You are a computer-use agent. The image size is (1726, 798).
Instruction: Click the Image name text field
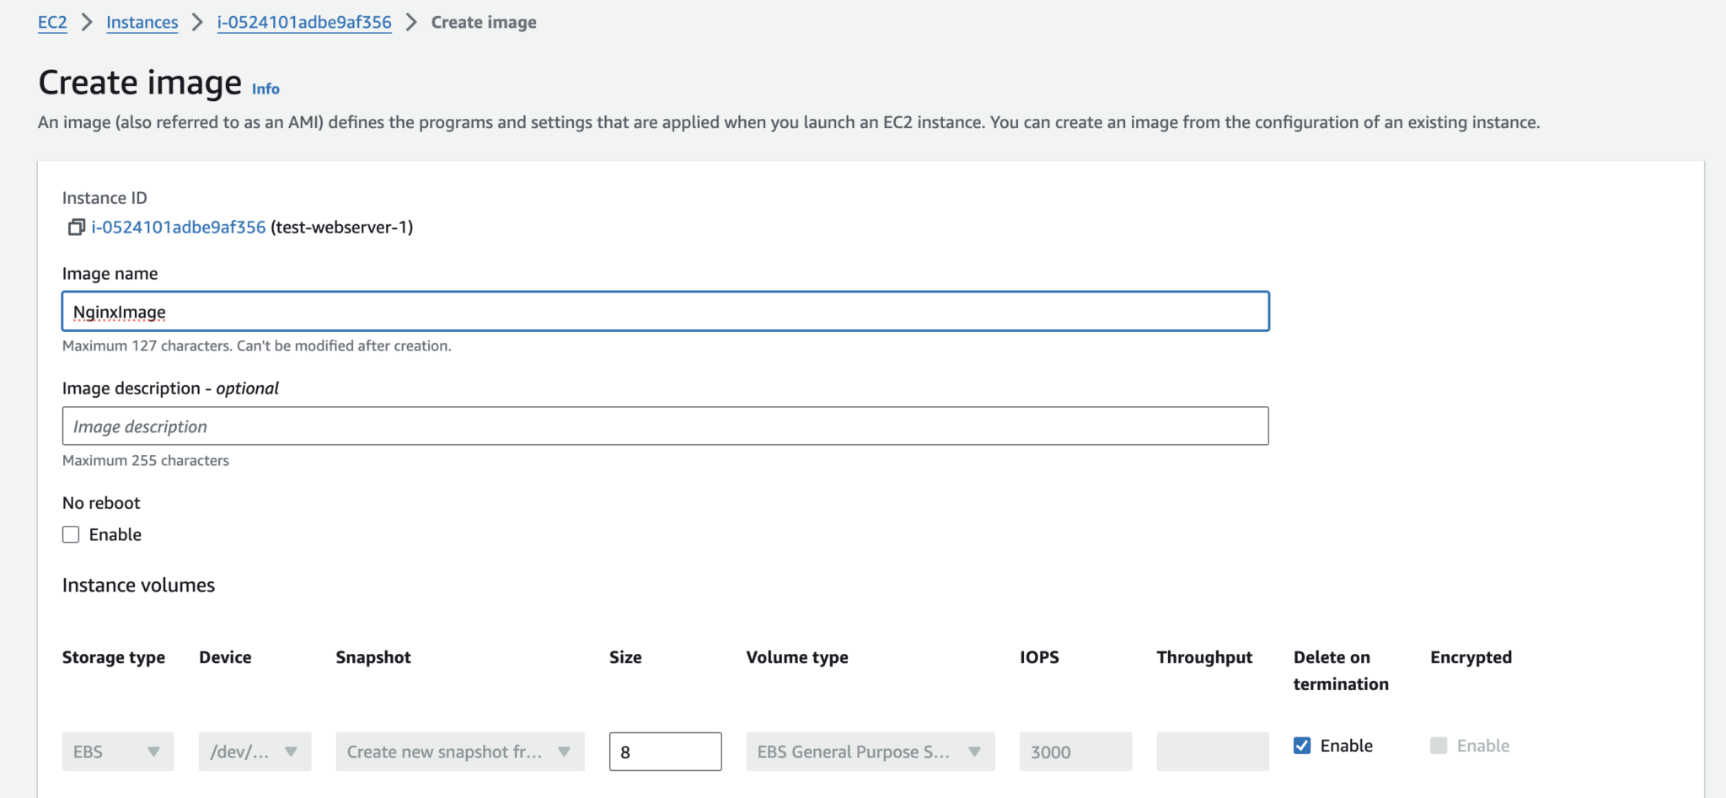click(x=665, y=311)
